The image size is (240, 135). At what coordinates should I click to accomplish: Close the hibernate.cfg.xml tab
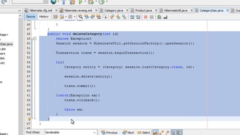click(x=56, y=10)
